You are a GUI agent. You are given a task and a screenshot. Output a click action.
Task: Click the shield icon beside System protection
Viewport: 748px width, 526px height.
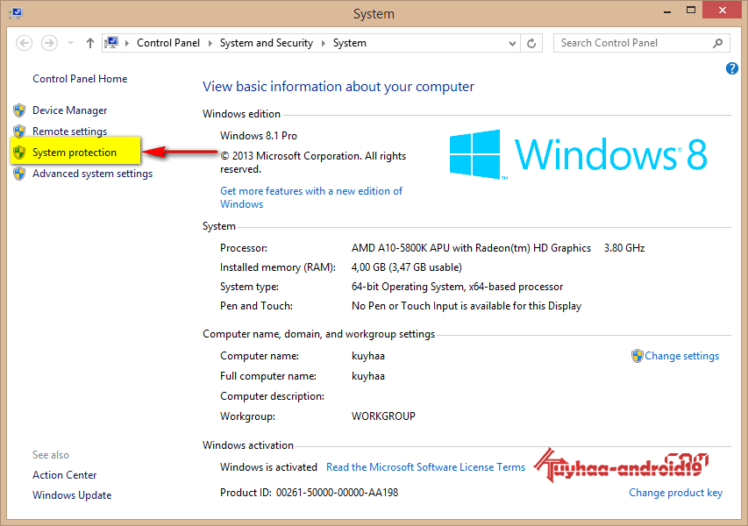point(19,153)
